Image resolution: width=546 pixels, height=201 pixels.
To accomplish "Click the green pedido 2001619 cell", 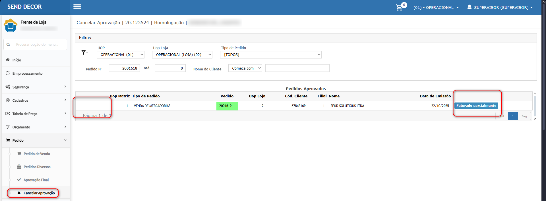I will click(x=227, y=106).
